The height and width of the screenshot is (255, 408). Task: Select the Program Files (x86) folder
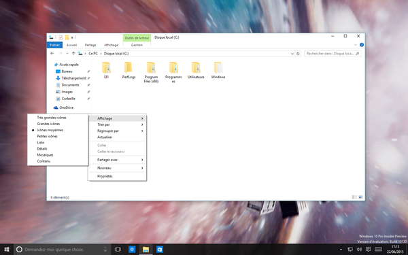151,72
